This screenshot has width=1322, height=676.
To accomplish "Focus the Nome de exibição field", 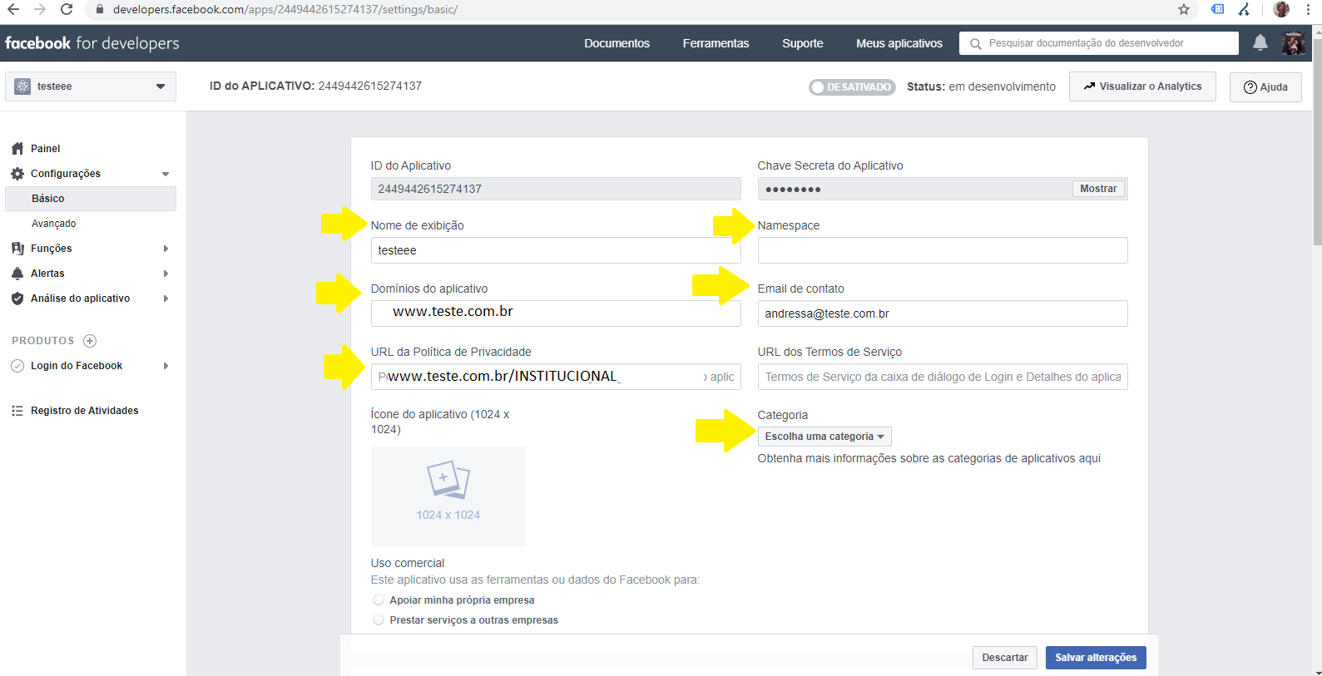I will [x=556, y=250].
